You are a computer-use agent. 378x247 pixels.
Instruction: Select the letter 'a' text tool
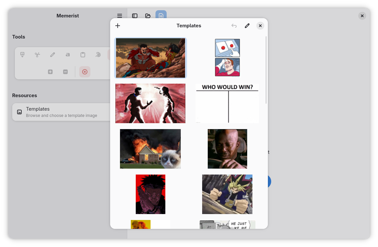point(68,55)
